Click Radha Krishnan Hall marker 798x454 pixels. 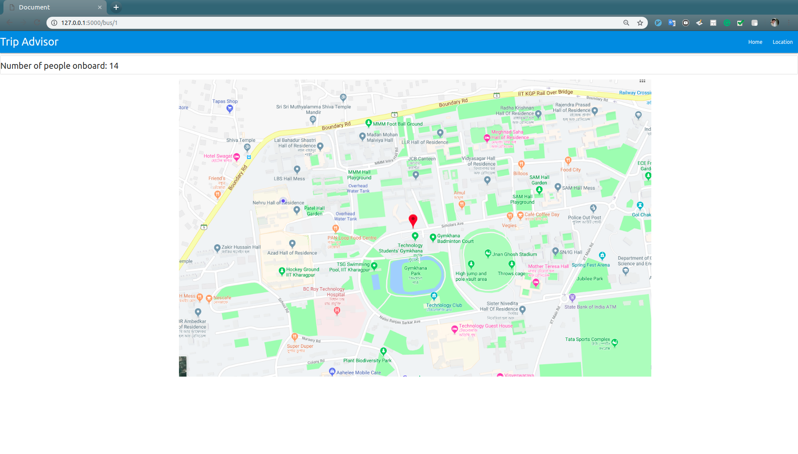[x=538, y=114]
